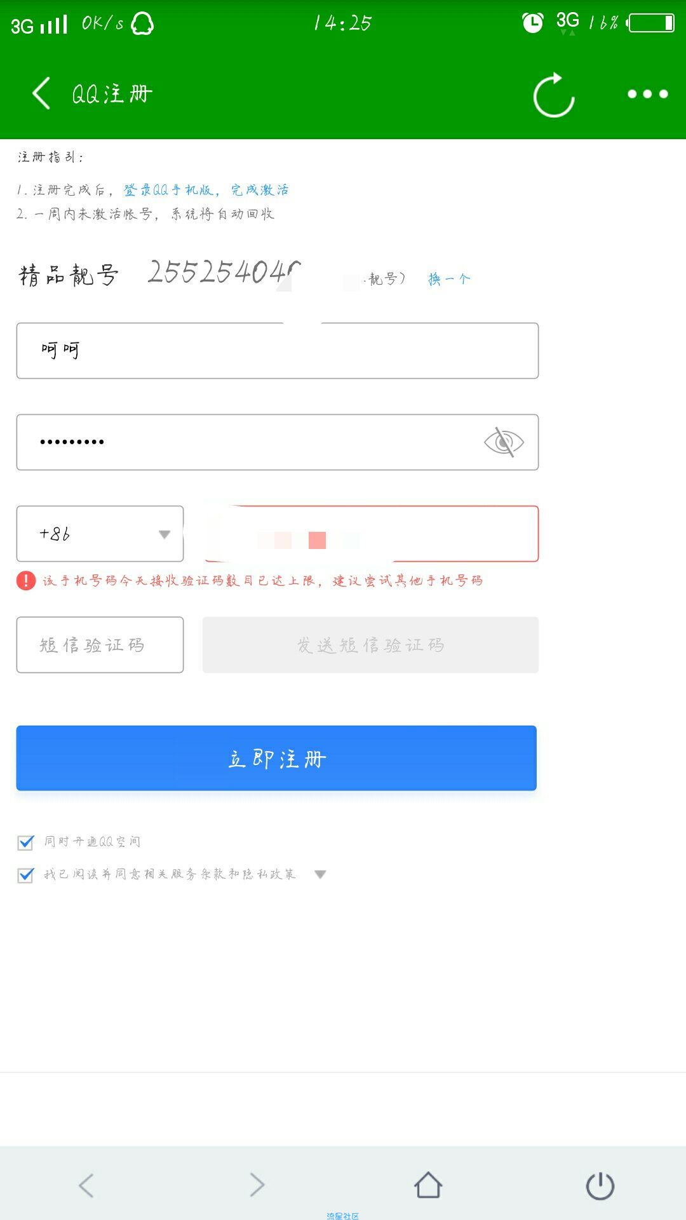Select the nickname field containing 呵呵

tap(278, 351)
